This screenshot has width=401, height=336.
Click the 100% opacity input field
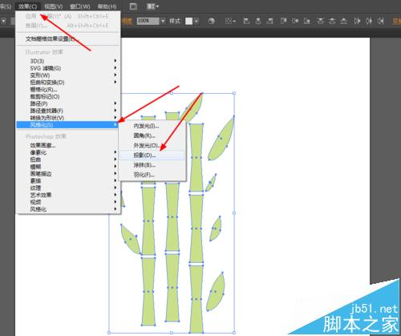(148, 21)
